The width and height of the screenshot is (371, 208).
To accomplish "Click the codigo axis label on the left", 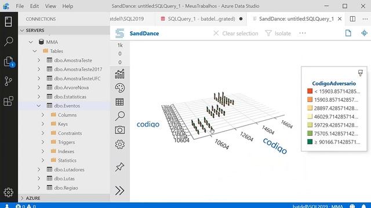I will point(148,124).
